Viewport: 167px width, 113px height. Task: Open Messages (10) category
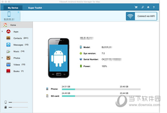[x=21, y=45]
